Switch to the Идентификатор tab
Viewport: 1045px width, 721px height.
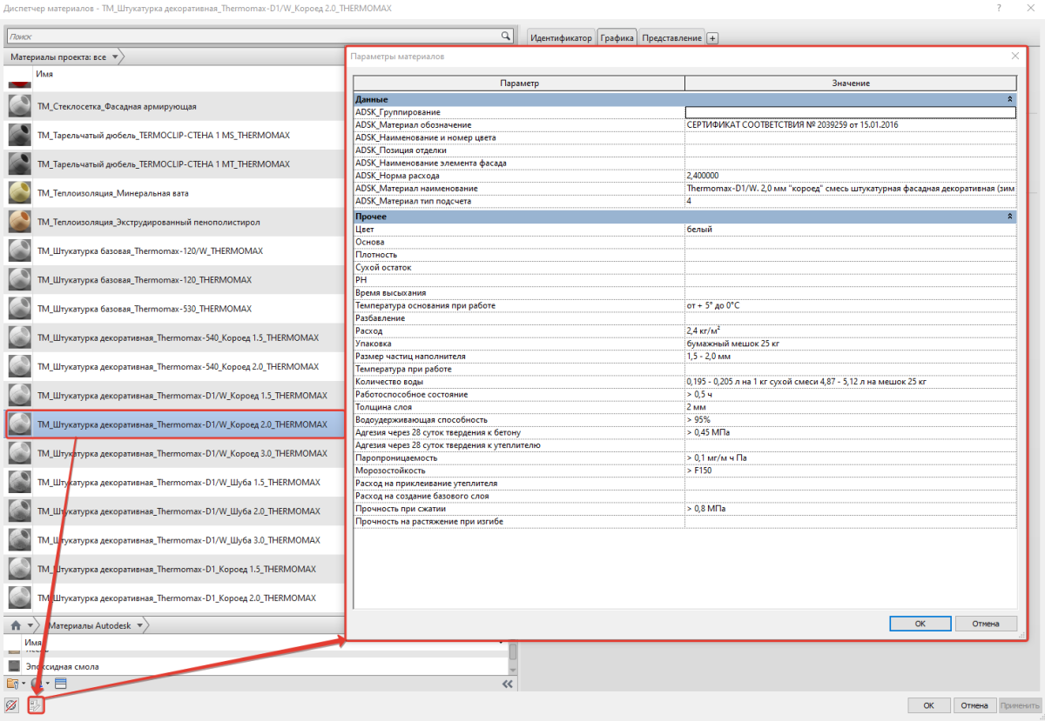click(561, 38)
